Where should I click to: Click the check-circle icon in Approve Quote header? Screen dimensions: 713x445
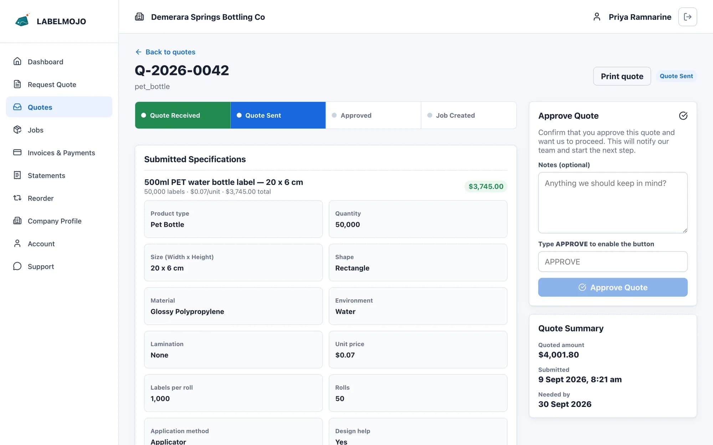coord(683,116)
